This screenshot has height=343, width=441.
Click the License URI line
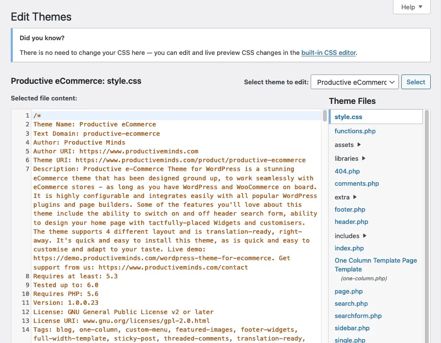coord(122,321)
